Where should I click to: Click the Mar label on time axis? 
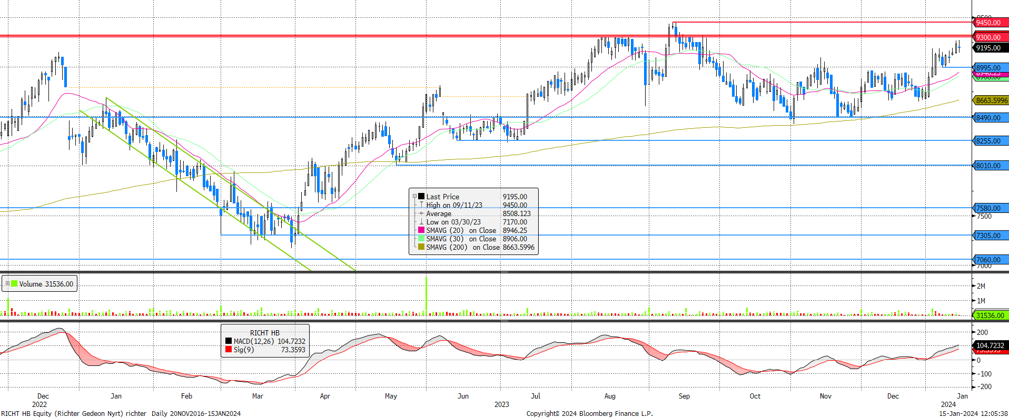[258, 396]
